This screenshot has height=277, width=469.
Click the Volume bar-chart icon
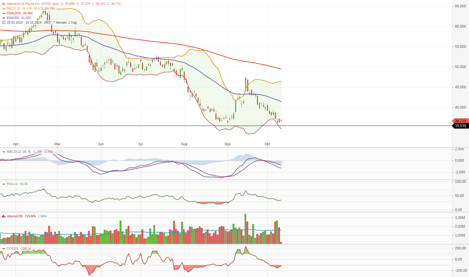click(x=4, y=216)
